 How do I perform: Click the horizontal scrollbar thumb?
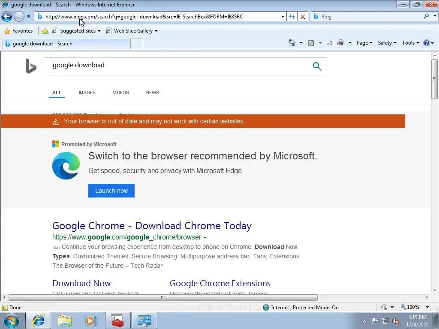[163, 297]
